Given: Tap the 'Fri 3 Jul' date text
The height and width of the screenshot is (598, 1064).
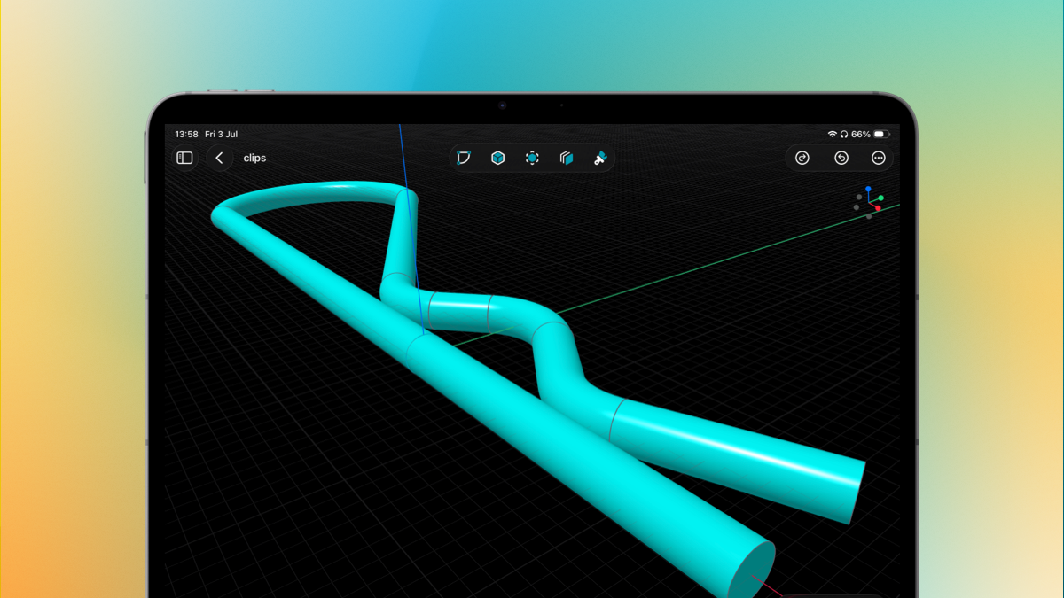Looking at the screenshot, I should pos(222,135).
